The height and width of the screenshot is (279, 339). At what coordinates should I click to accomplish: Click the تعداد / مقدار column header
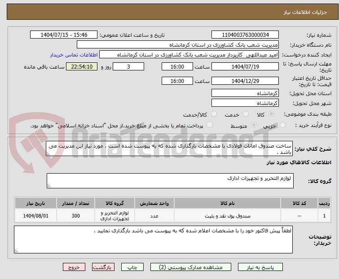76,203
